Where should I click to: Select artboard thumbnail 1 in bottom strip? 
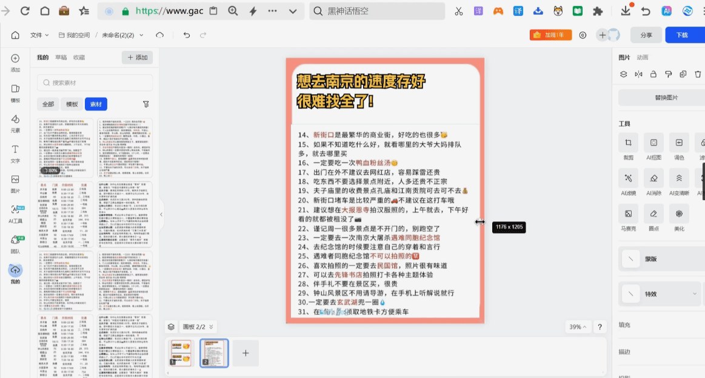(181, 353)
